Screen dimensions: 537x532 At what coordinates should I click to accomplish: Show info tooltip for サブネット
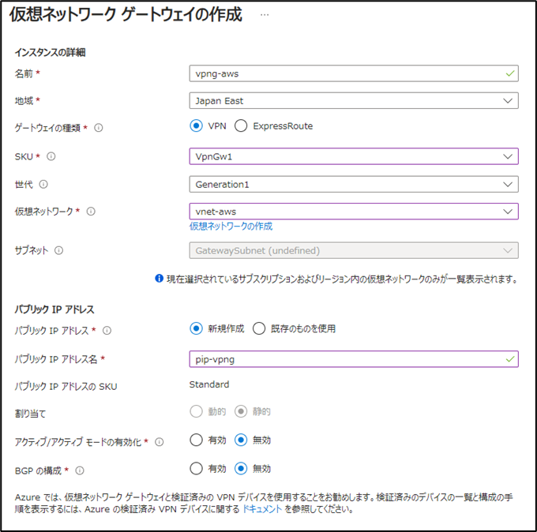click(x=59, y=250)
